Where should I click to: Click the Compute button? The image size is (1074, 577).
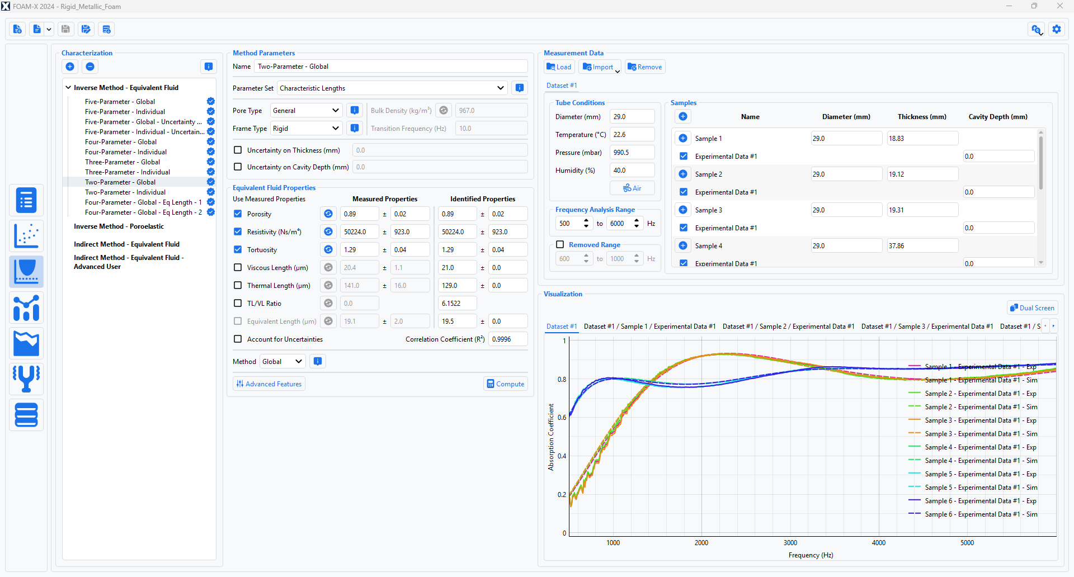[x=506, y=384]
